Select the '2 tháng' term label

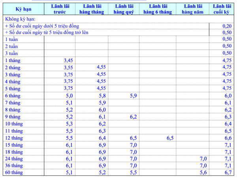pos(13,68)
